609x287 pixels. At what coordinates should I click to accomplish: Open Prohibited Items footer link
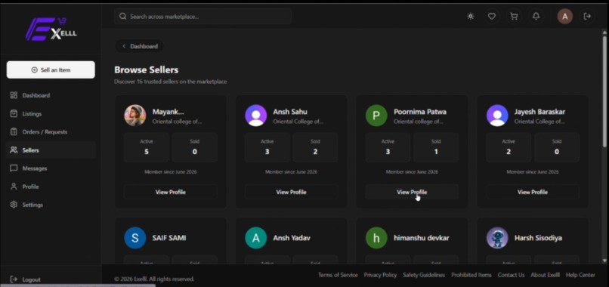[471, 275]
